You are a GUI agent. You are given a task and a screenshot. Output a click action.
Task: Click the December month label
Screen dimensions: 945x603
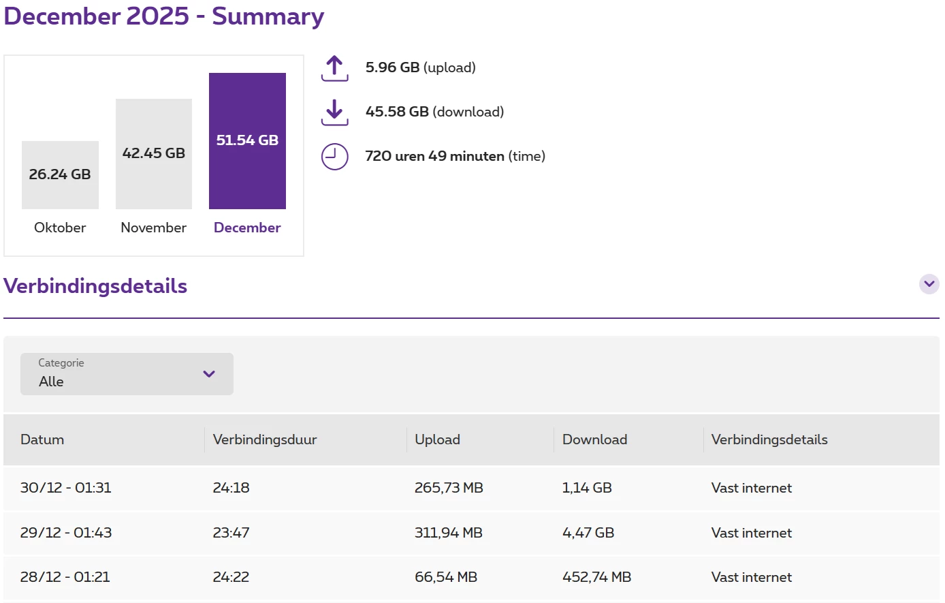tap(247, 228)
